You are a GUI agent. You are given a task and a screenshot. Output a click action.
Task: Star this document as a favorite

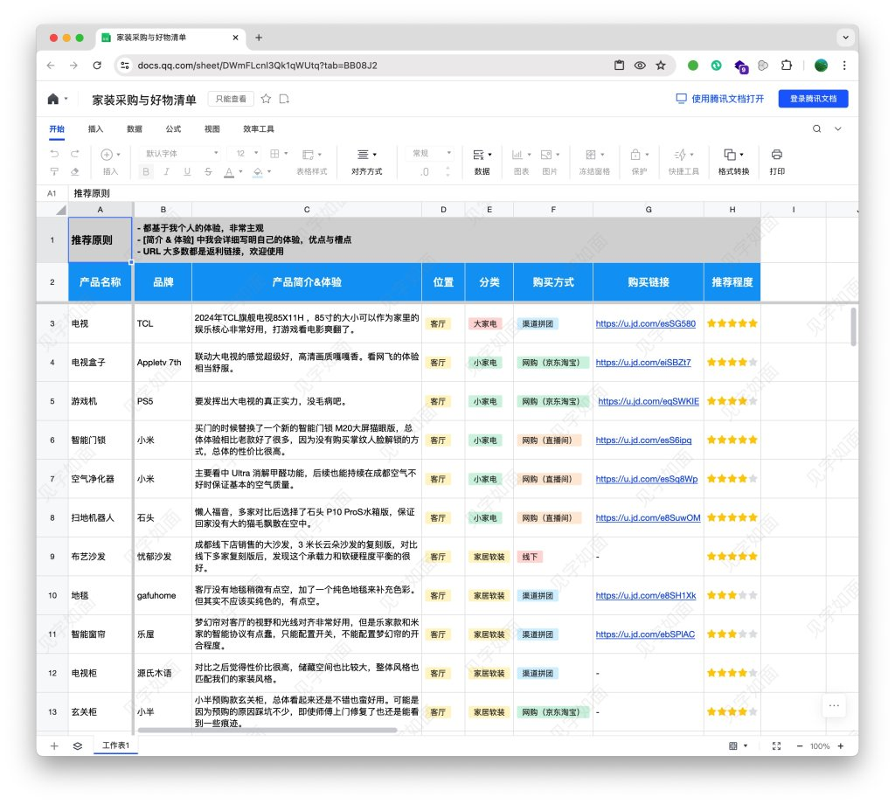pyautogui.click(x=266, y=99)
